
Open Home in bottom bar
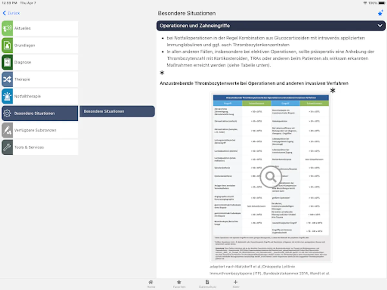click(x=151, y=284)
